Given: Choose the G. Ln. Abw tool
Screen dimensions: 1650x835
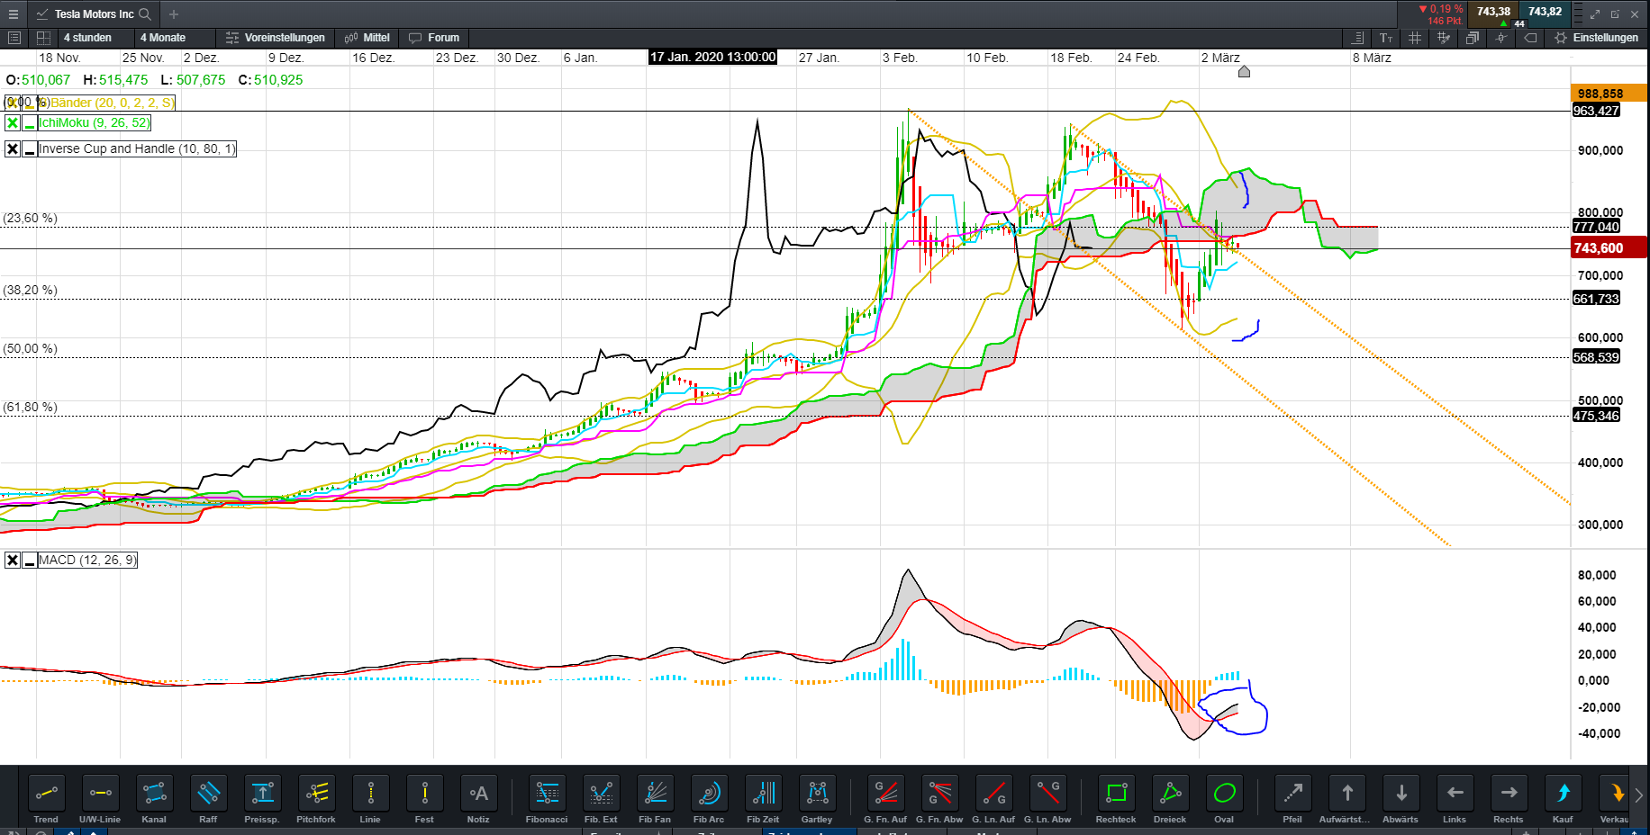Looking at the screenshot, I should (1047, 799).
